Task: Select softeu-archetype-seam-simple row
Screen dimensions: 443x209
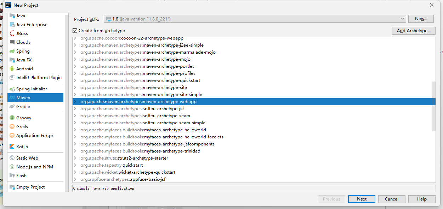Action: coord(254,123)
